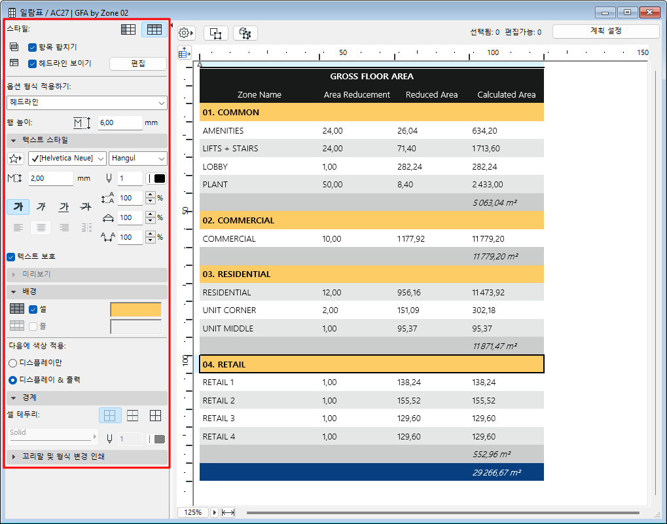Click the 계획 설정 button
Viewport: 667px width, 524px height.
click(x=607, y=30)
